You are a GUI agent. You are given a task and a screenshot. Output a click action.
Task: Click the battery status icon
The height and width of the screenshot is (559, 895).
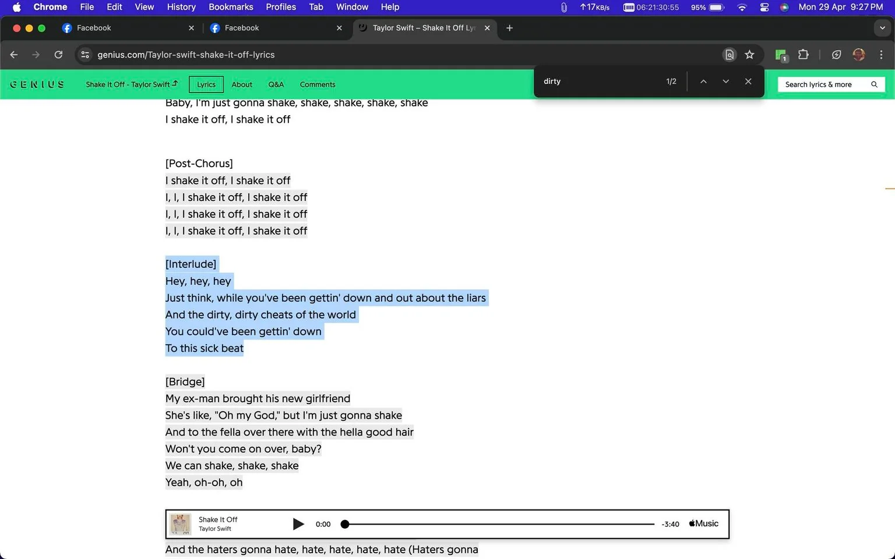717,7
